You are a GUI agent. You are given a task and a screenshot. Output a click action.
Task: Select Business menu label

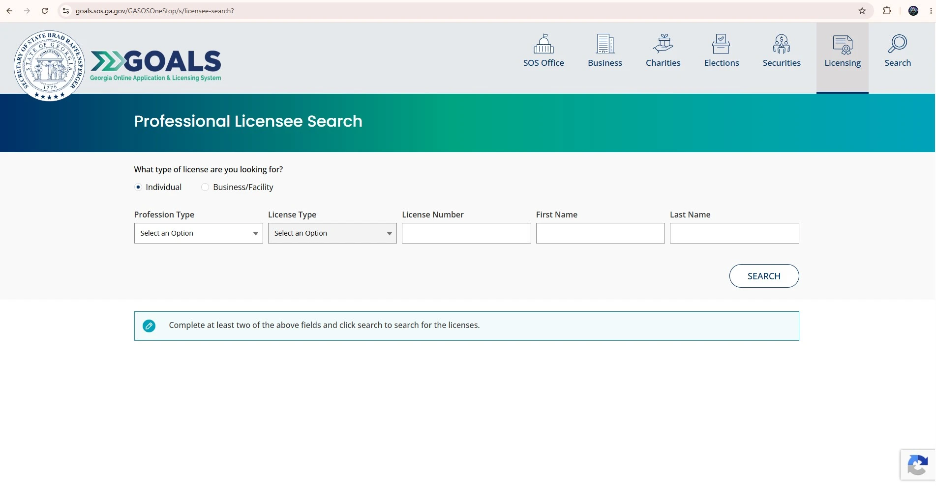point(605,63)
